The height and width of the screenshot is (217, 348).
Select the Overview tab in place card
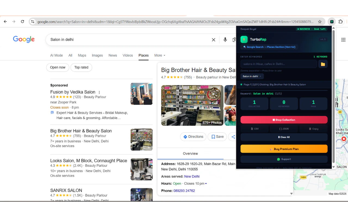tap(190, 154)
